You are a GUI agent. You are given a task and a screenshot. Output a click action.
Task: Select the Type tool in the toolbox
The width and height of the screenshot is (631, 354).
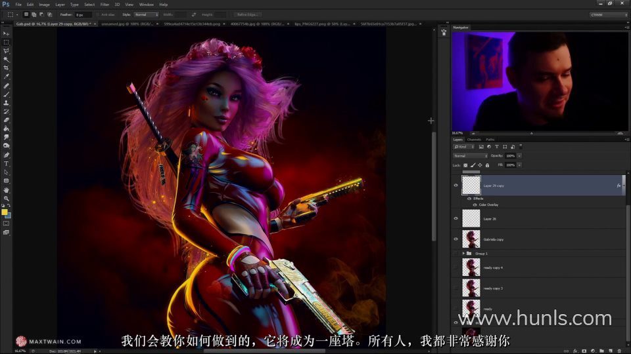click(6, 164)
